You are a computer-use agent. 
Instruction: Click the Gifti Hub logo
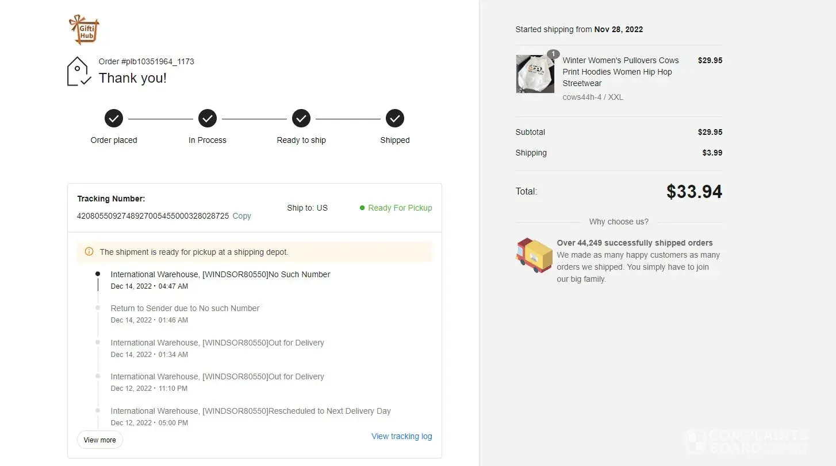pos(84,30)
